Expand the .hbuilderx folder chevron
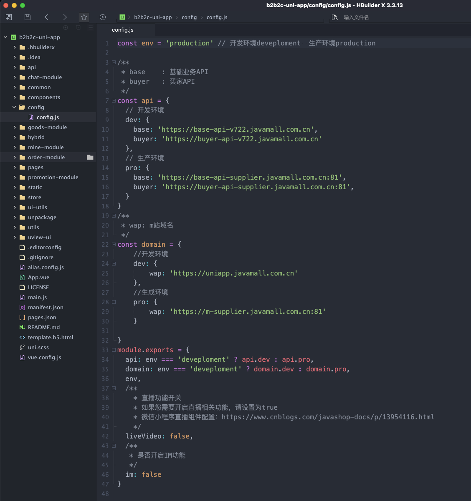Screen dimensions: 471x501 [x=15, y=47]
